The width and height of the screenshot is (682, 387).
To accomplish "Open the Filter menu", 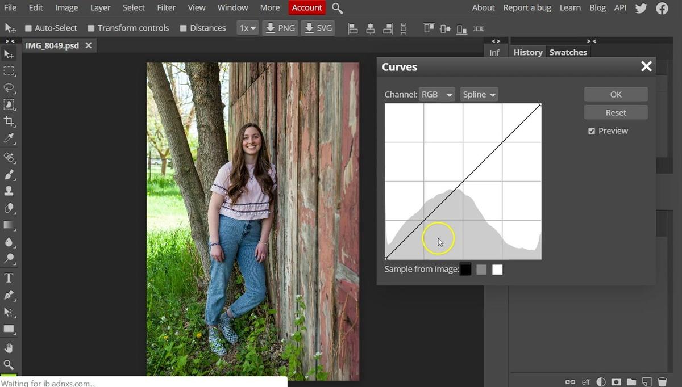I will pyautogui.click(x=167, y=7).
